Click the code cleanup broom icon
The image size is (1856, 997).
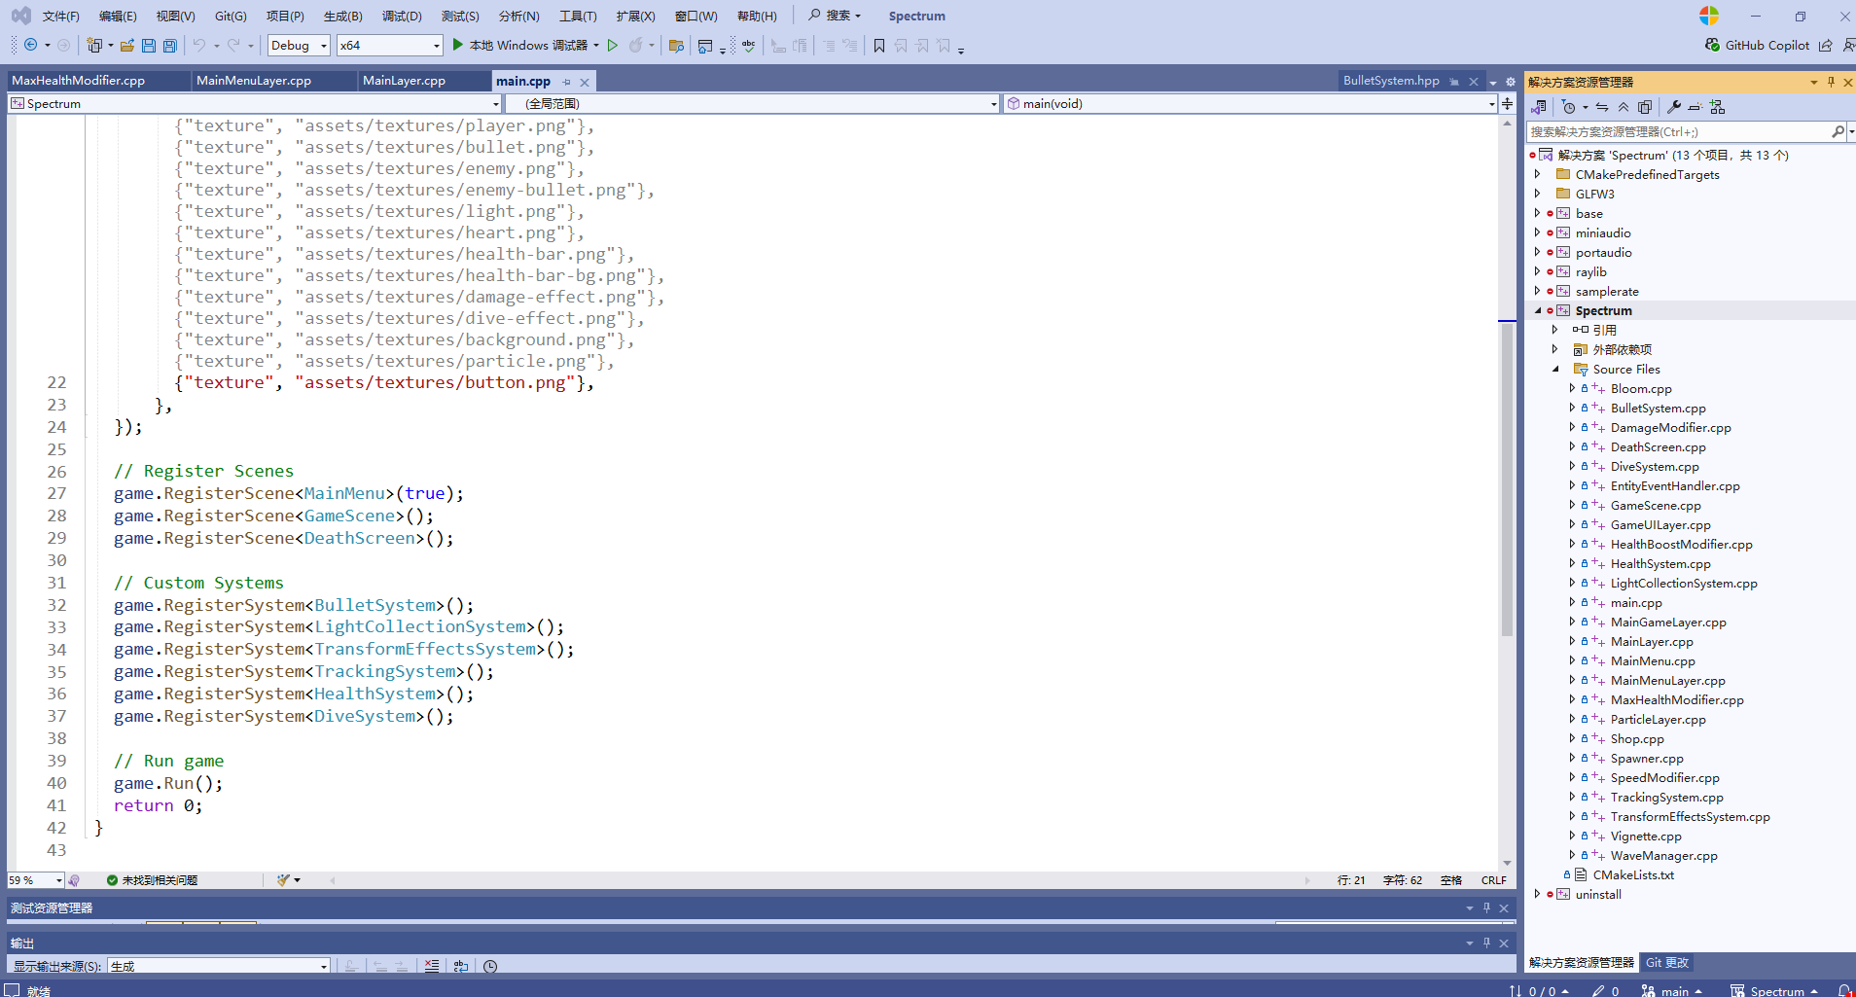pyautogui.click(x=283, y=879)
